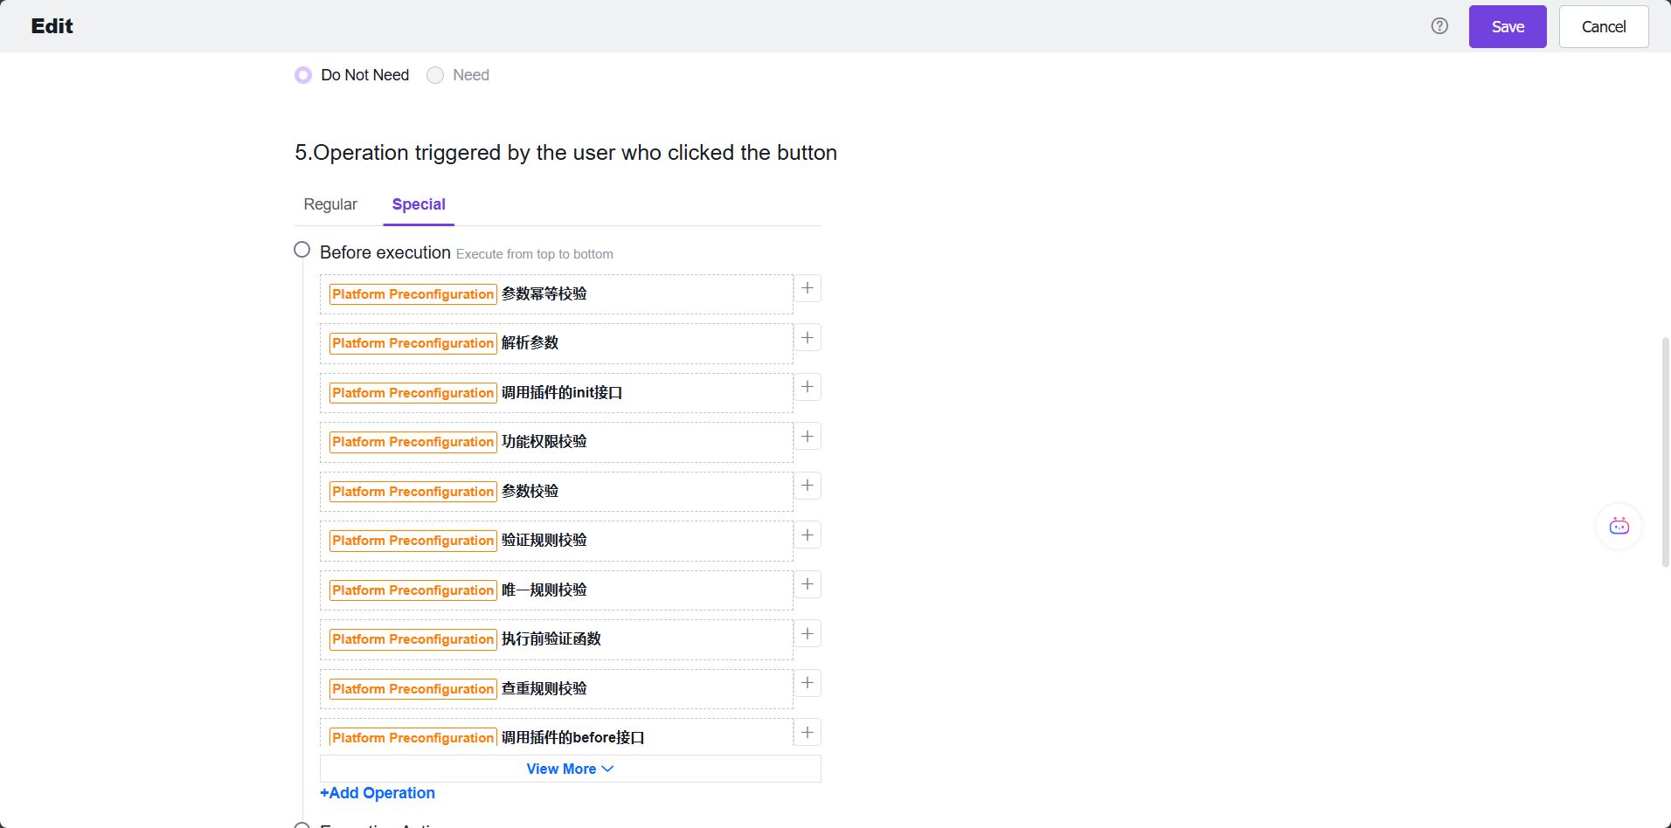Click the Add Operation link
Viewport: 1671px width, 828px height.
point(377,792)
